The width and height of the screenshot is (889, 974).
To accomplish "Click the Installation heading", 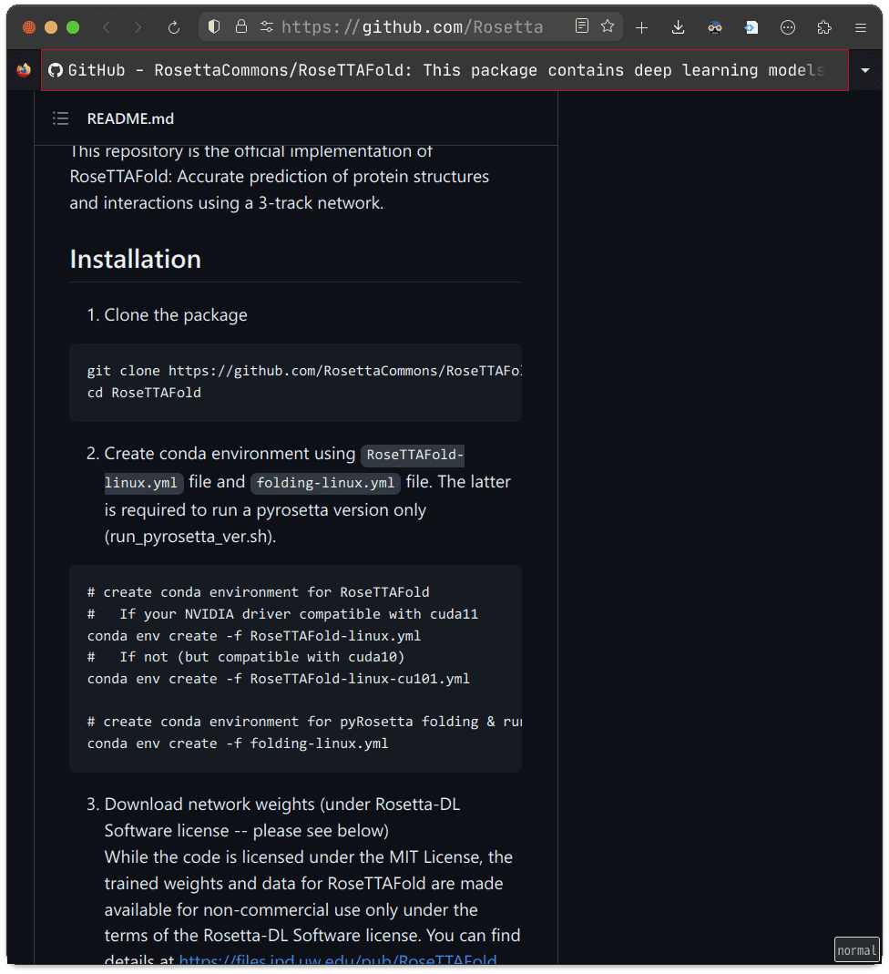I will pyautogui.click(x=136, y=259).
